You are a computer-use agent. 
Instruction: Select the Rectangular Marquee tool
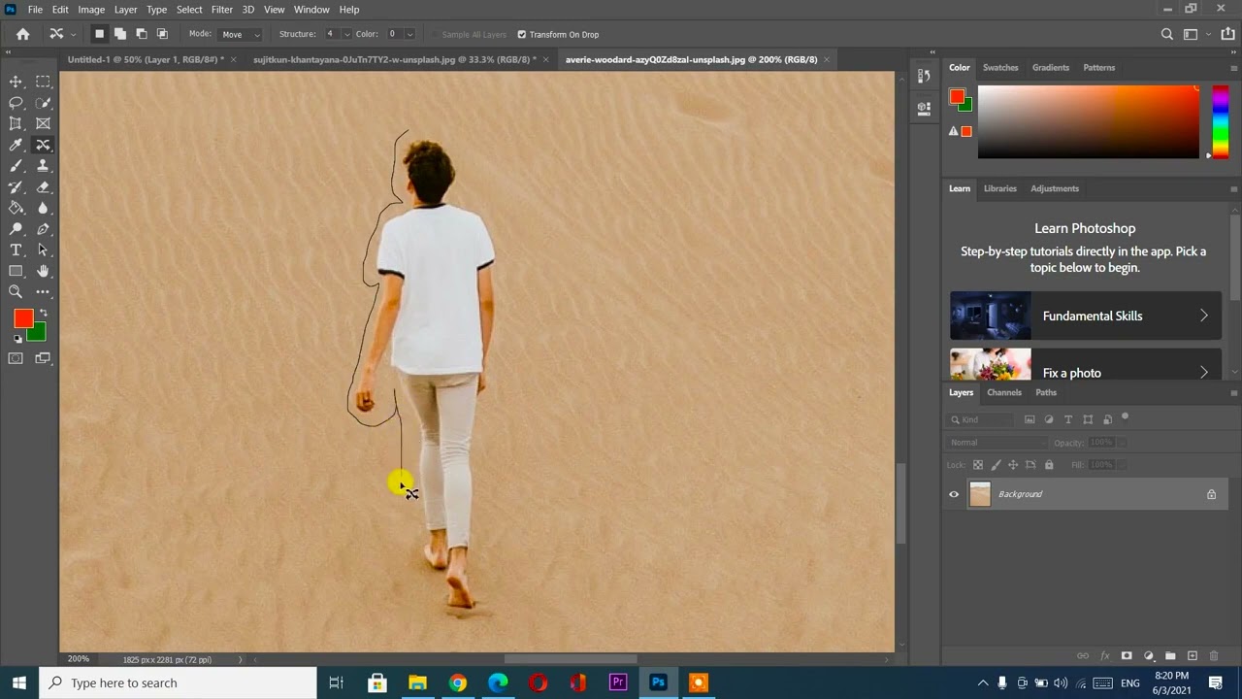click(43, 82)
